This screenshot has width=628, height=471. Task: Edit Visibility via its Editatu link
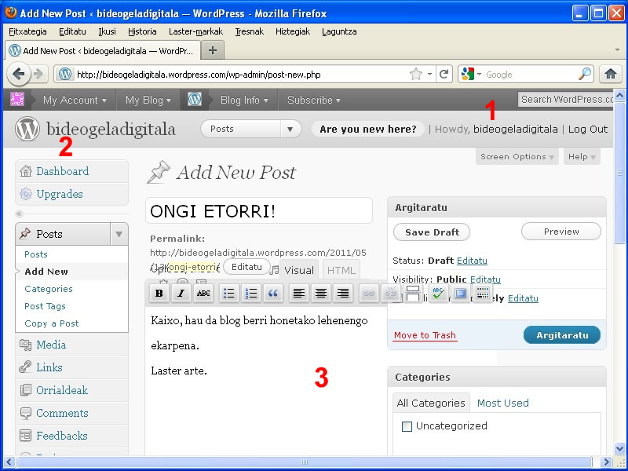[x=485, y=279]
